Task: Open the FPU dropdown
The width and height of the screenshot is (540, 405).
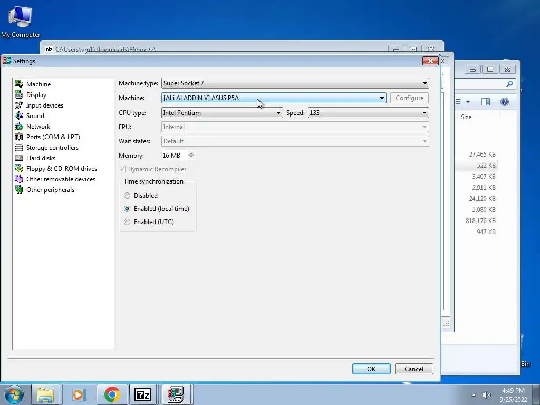Action: click(295, 127)
